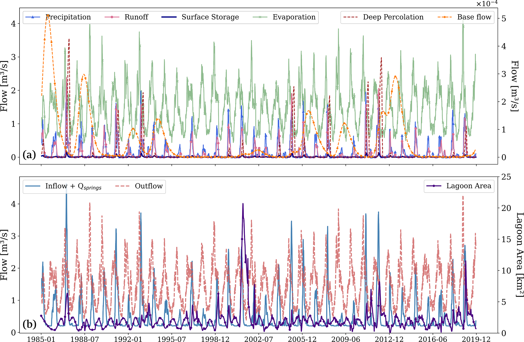The height and width of the screenshot is (342, 524).
Task: Click the panel (a) label
Action: point(29,155)
